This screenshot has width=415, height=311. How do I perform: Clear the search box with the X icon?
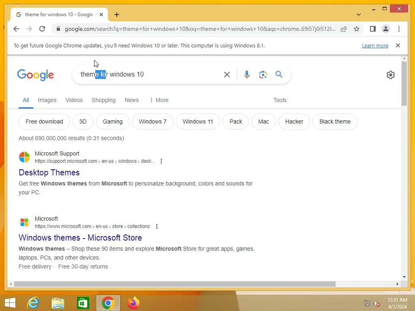coord(227,75)
